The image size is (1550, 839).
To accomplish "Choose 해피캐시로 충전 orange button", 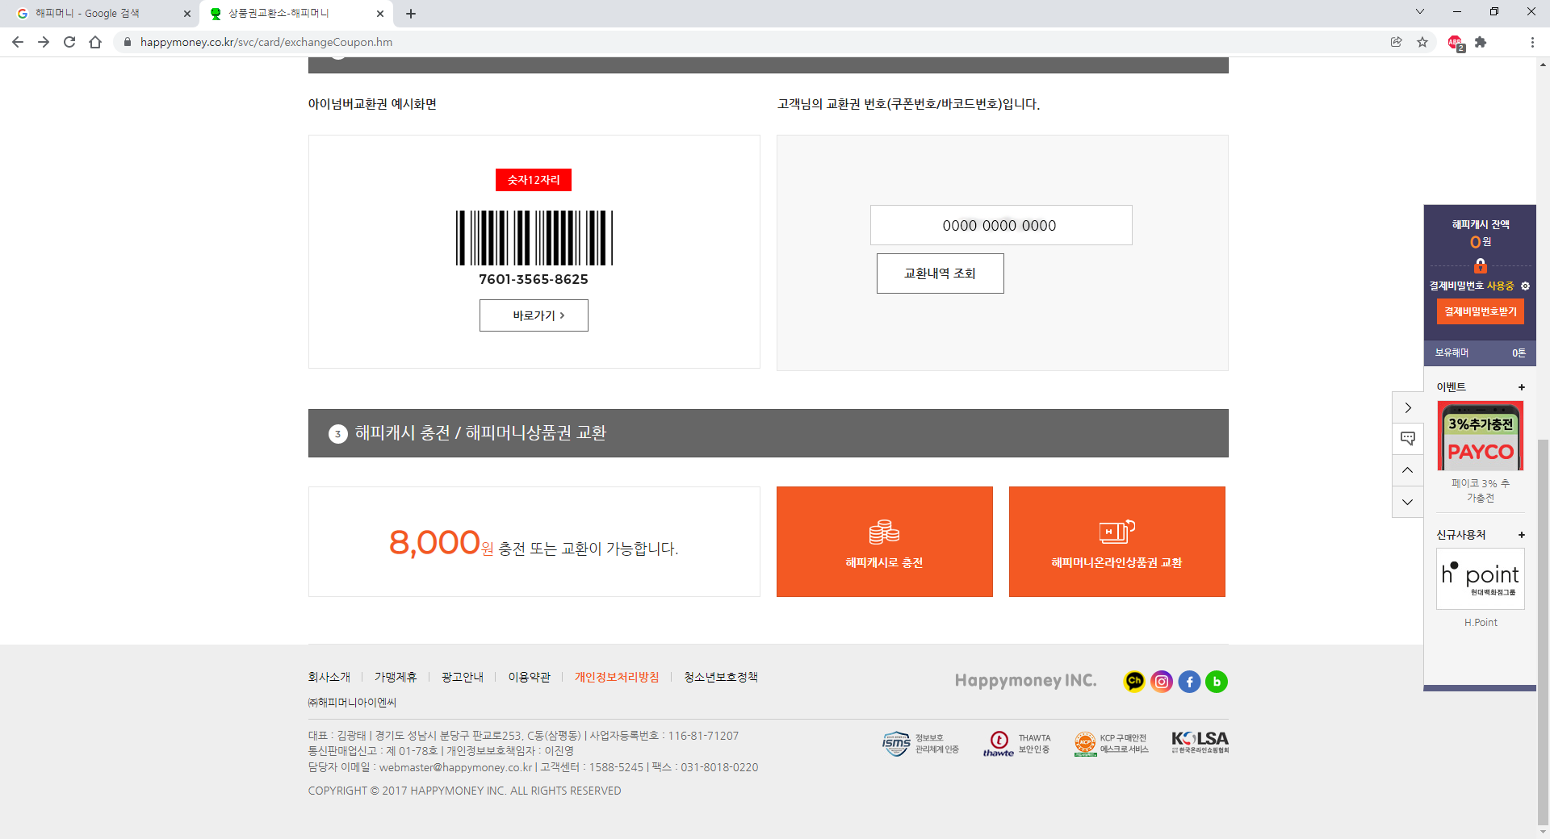I will click(885, 541).
